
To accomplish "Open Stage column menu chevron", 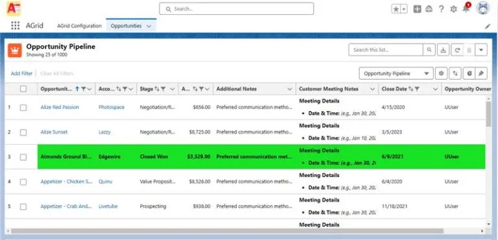I will click(172, 90).
